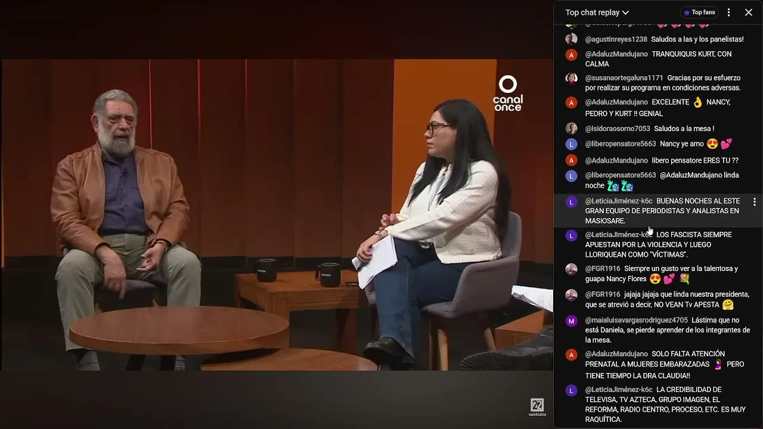
Task: Click avatar beside libero pensatore ERES TU message
Action: 571,160
